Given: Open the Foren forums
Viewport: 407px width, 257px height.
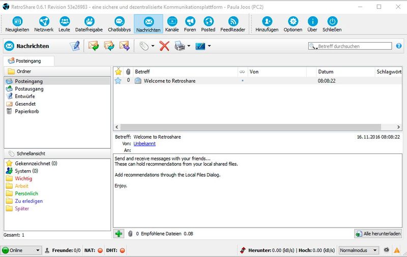Looking at the screenshot, I should 190,24.
